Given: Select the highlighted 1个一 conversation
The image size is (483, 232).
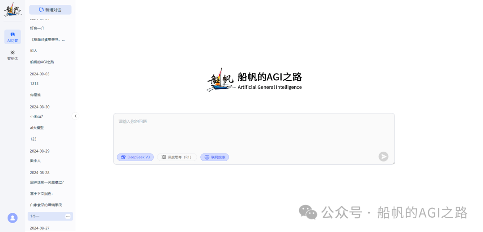Looking at the screenshot, I should tap(50, 216).
